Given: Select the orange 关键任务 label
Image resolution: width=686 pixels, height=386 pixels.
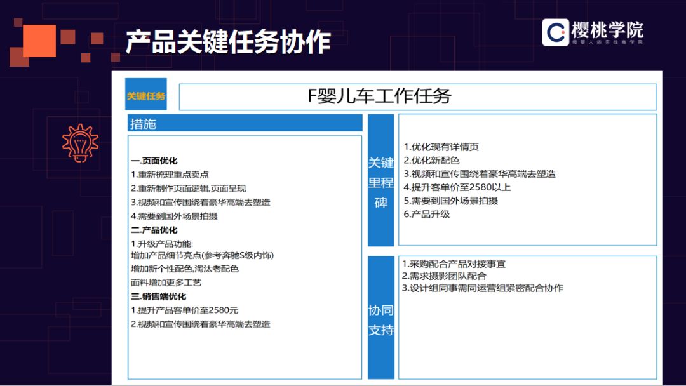Looking at the screenshot, I should tap(146, 95).
